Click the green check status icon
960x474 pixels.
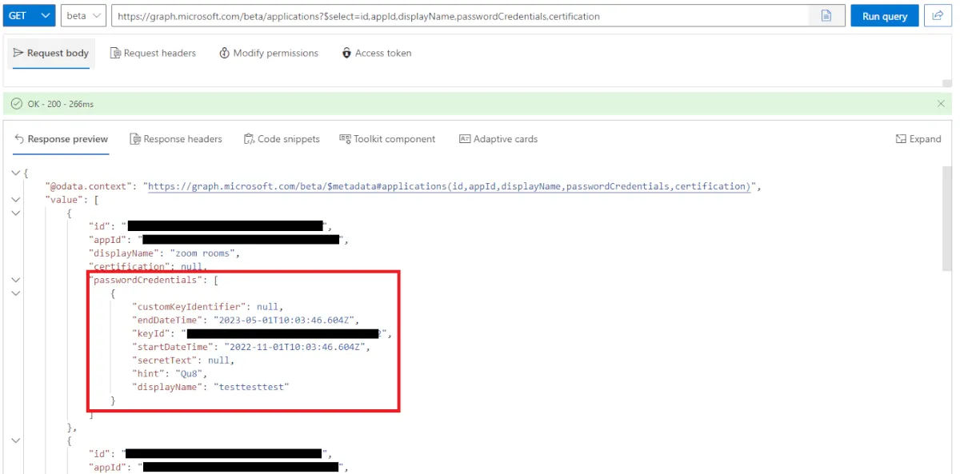(x=17, y=104)
